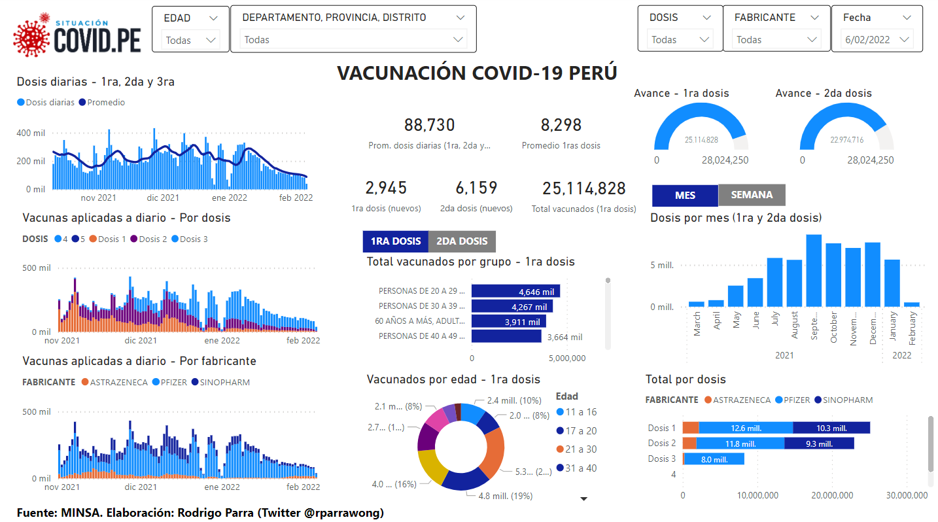This screenshot has height=522, width=938.
Task: Expand the DOSIS 'Todas' dropdown
Action: 704,39
